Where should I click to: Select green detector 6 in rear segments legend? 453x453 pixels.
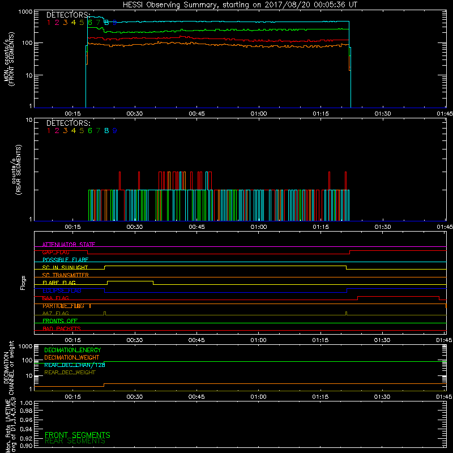pos(90,131)
